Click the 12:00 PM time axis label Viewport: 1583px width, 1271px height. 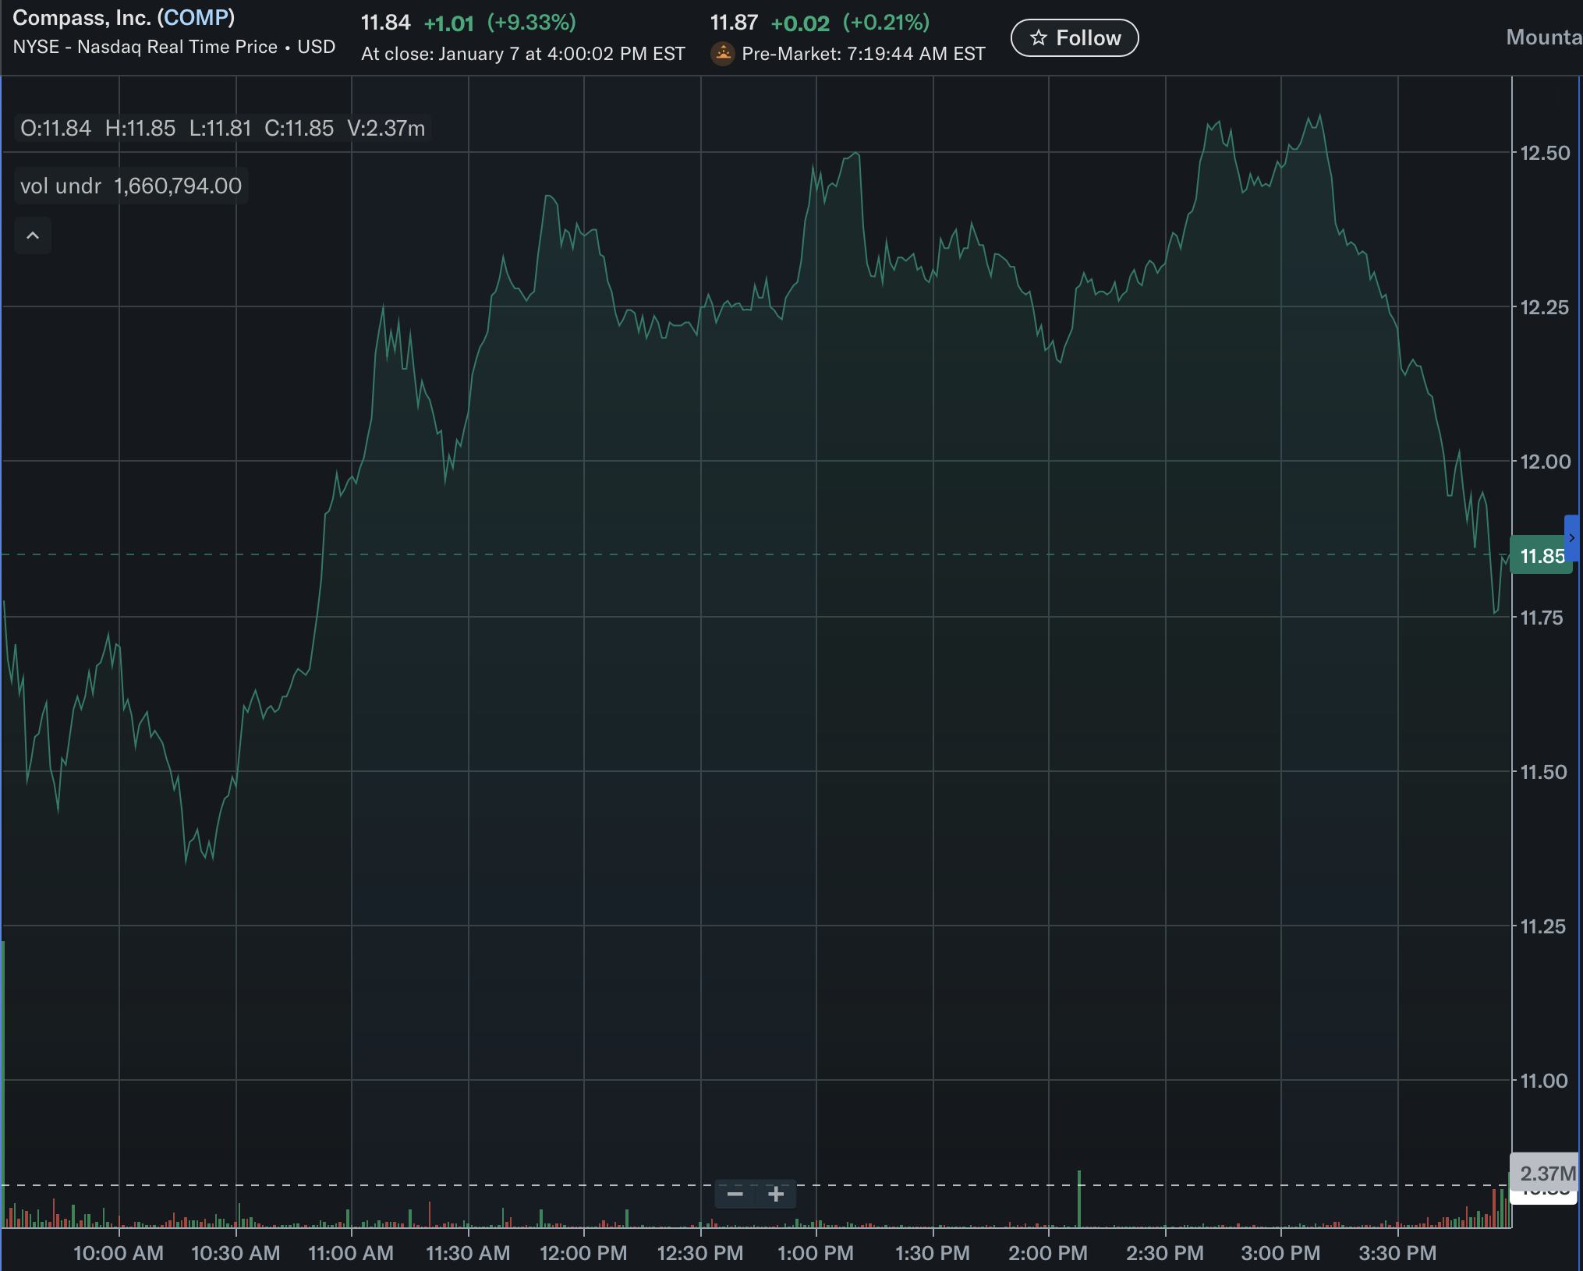click(x=583, y=1253)
